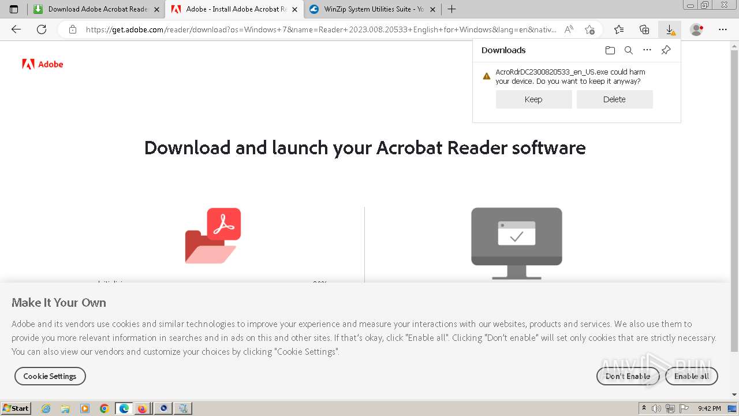Pin the Downloads panel
This screenshot has height=416, width=739.
point(666,50)
